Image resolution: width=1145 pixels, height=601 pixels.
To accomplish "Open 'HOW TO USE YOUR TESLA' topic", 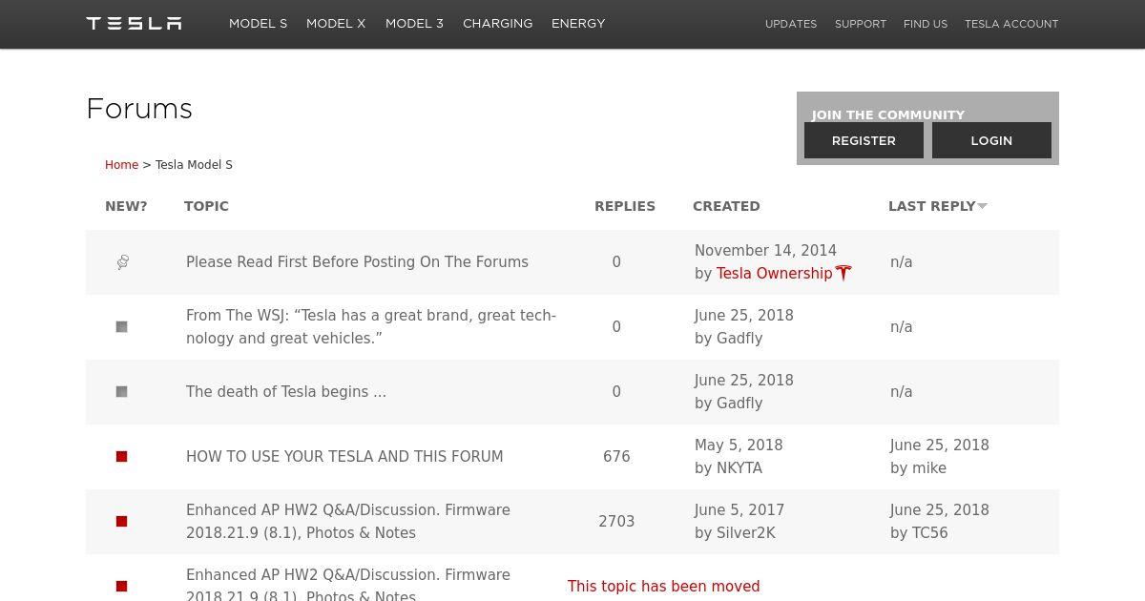I will [x=344, y=457].
